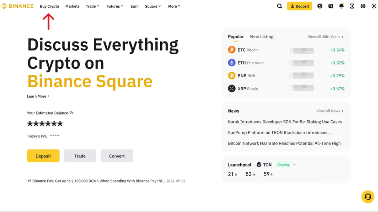The height and width of the screenshot is (212, 378).
Task: Click the Ongoing status badge
Action: (x=283, y=165)
